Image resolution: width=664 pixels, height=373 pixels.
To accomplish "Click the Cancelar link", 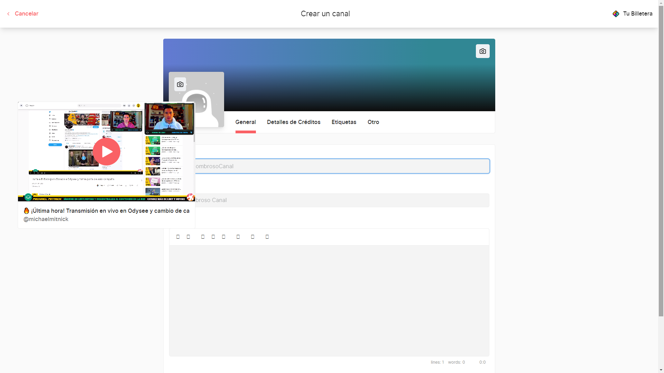I will (x=26, y=14).
